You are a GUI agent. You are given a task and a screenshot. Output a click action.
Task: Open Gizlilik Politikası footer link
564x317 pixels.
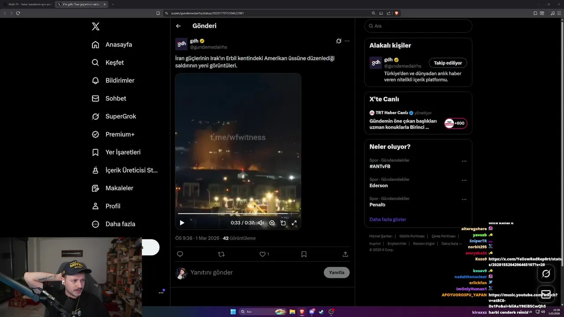(x=412, y=236)
